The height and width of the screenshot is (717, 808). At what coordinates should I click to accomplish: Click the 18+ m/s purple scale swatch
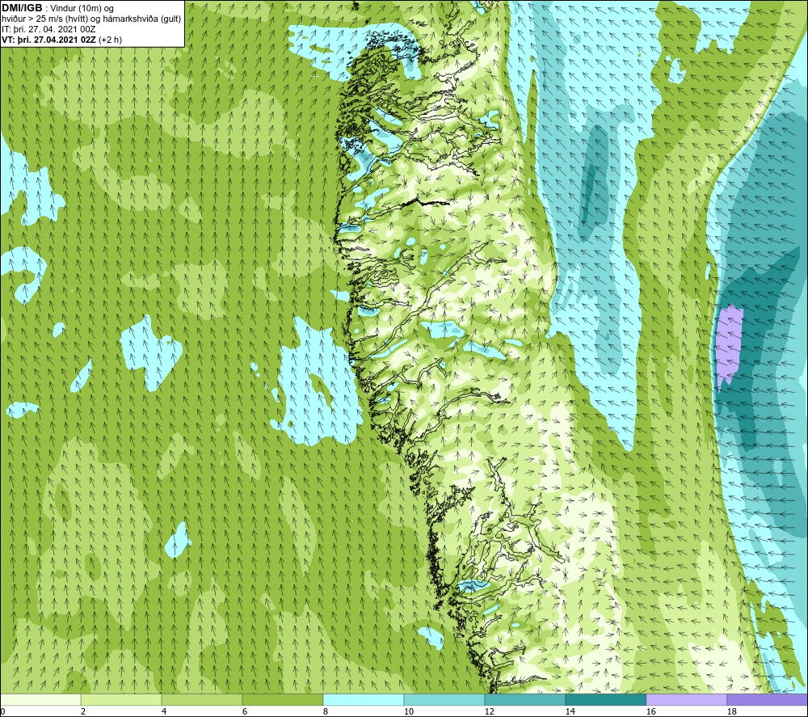pos(767,699)
